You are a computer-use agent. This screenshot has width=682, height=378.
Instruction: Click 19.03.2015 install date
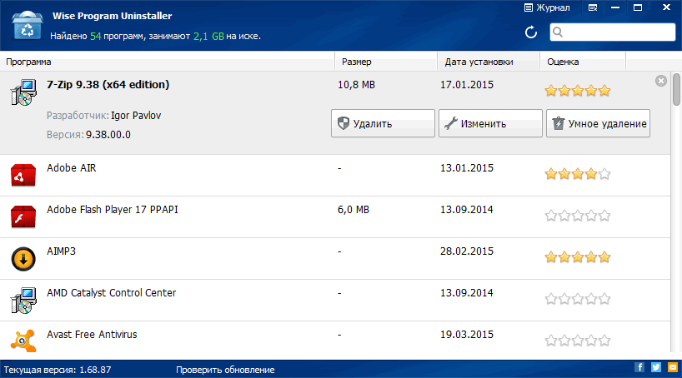467,335
